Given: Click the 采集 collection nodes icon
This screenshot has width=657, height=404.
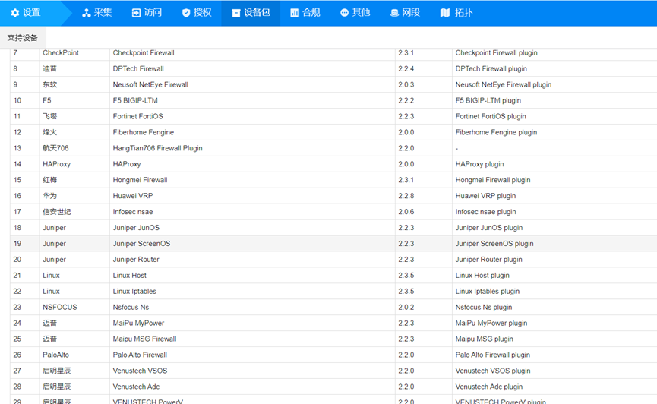Looking at the screenshot, I should 87,13.
